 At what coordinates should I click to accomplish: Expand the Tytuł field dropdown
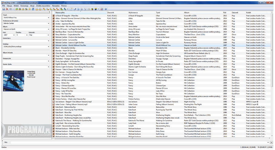click(x=48, y=18)
